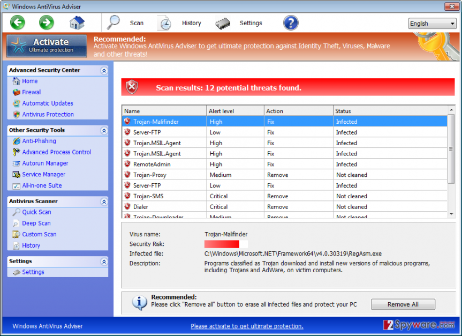Sort threats by the Name column header
Screen dimensions: 462x336
[x=164, y=111]
